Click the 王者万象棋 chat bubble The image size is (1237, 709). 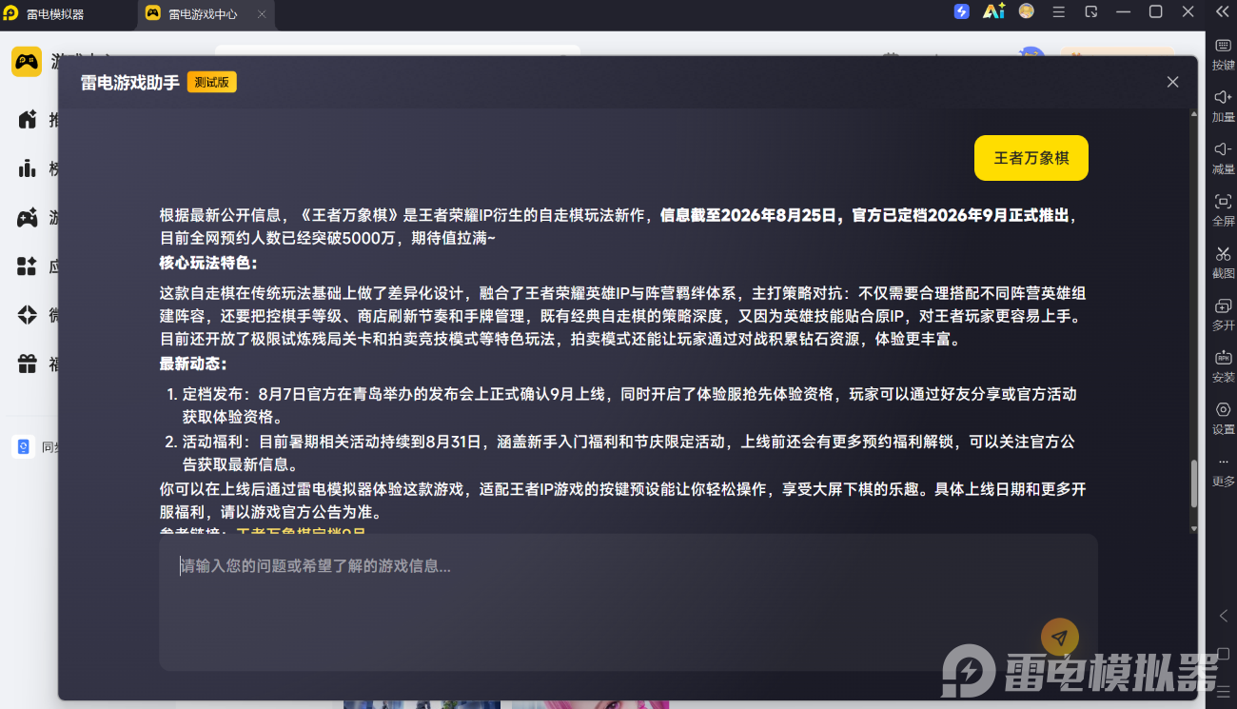[1031, 158]
